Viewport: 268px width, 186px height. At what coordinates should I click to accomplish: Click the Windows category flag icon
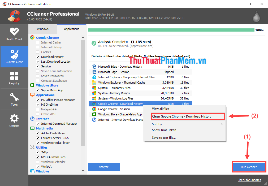point(32,171)
